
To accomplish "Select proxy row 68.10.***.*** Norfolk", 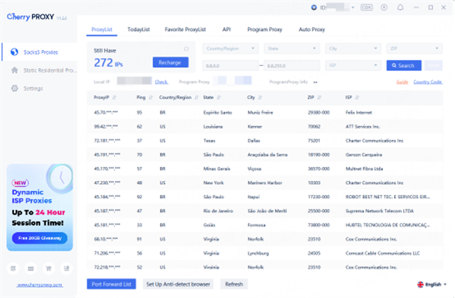I will pos(265,239).
